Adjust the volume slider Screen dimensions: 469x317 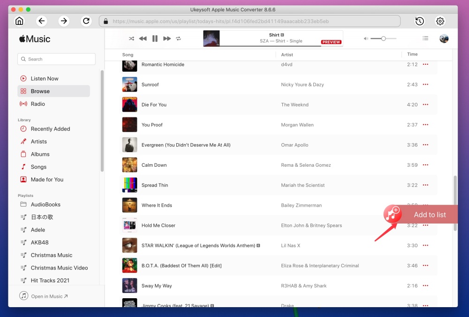383,39
